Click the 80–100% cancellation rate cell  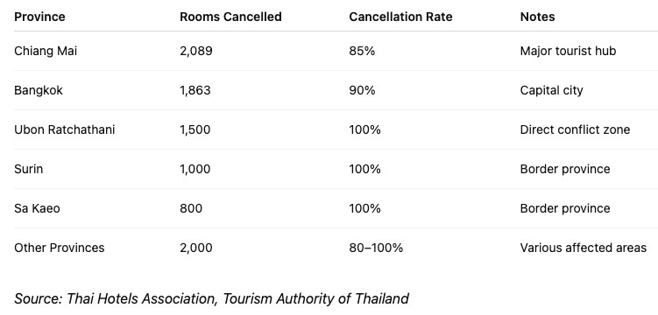point(376,248)
